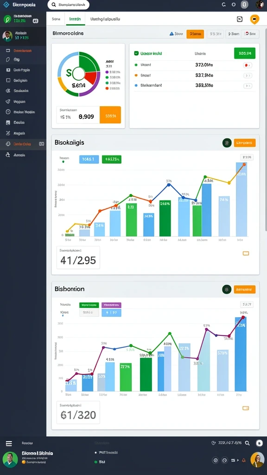Select the 'Uechg lsipuallu' tab
Viewport: 267px width, 475px height.
pos(105,19)
